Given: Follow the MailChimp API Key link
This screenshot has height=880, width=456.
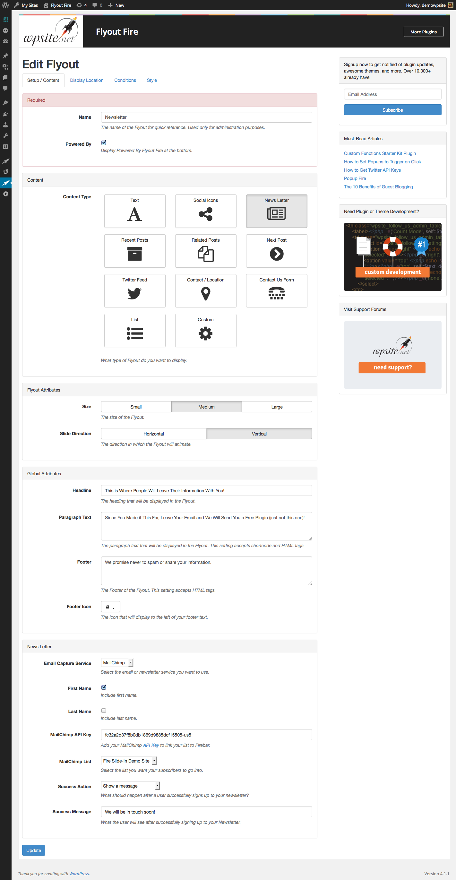Looking at the screenshot, I should click(x=151, y=745).
